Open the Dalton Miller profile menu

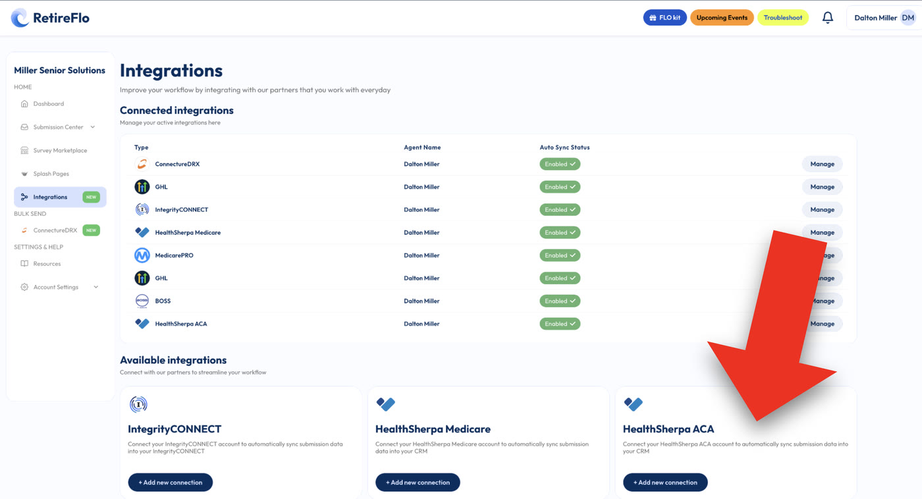(884, 18)
